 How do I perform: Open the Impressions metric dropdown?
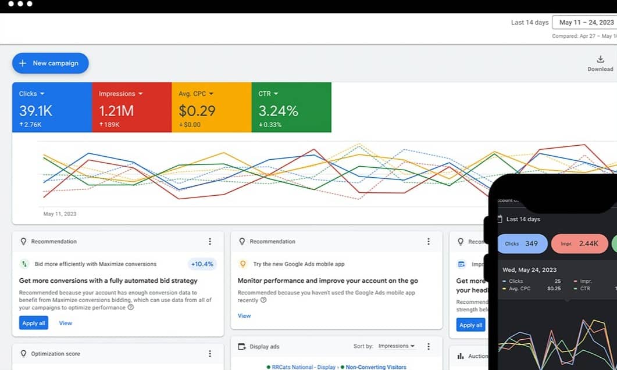pyautogui.click(x=120, y=94)
